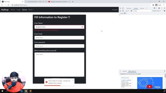Viewport: 166px width, 93px height.
Task: Open Console settings gear beside Default levels
Action: point(164,11)
